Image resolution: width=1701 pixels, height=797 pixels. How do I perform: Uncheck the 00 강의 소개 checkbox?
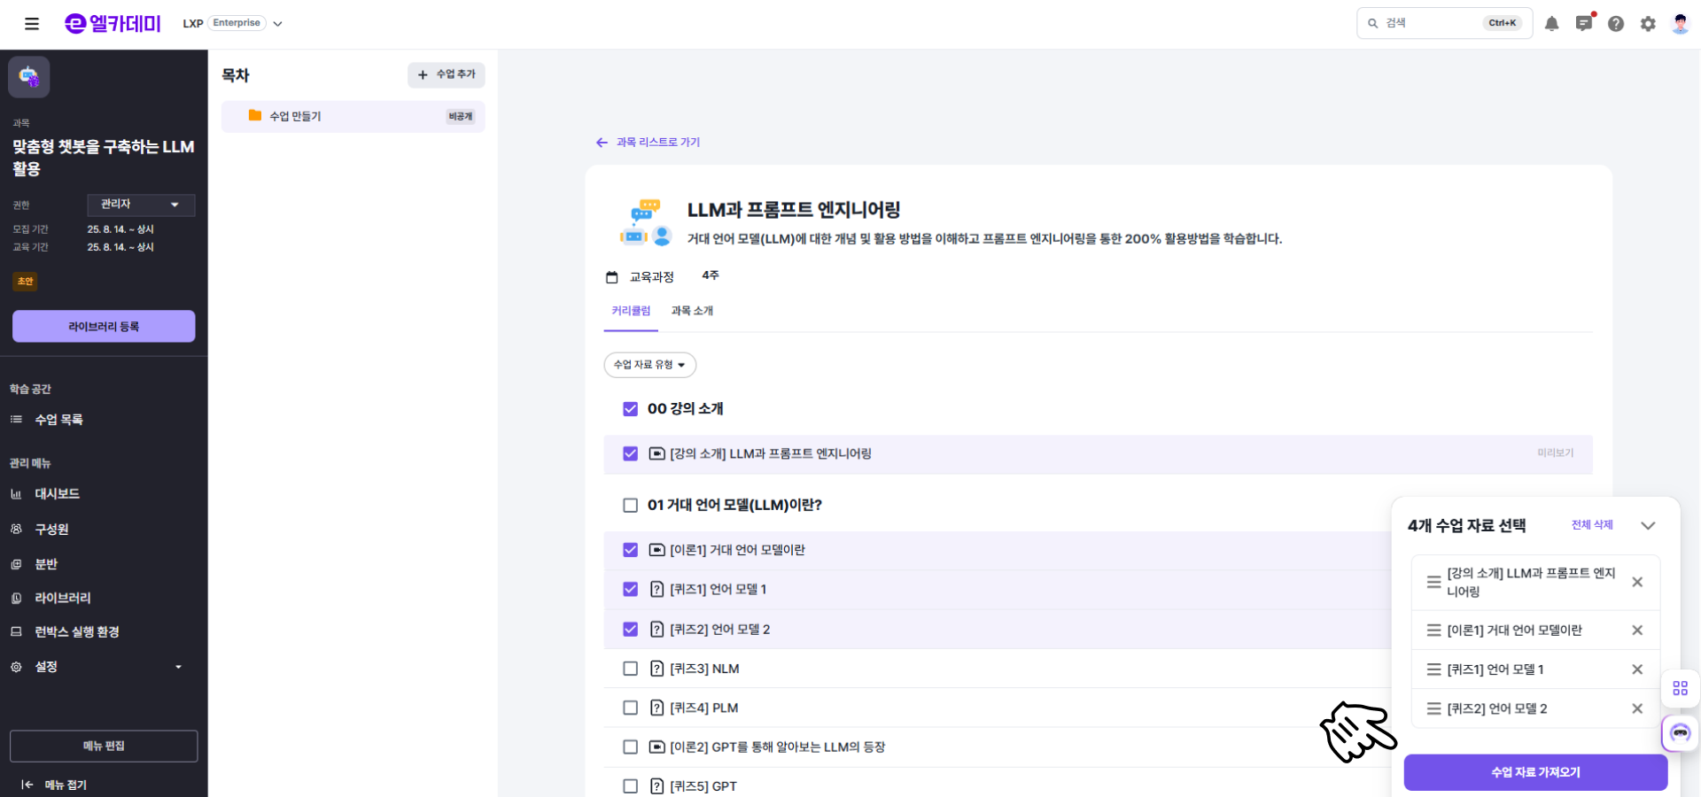[x=630, y=409]
